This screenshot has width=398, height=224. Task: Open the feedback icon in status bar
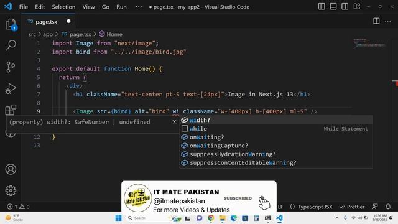[x=374, y=207]
